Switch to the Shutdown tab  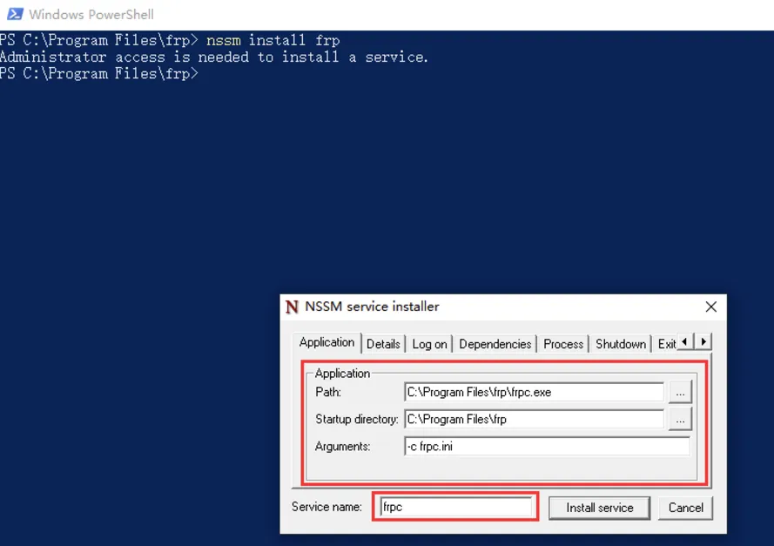(620, 344)
